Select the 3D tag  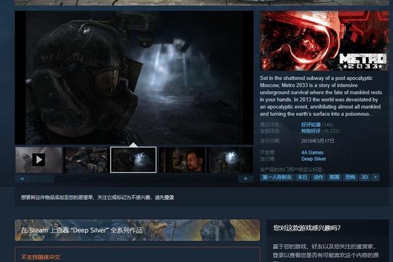pyautogui.click(x=364, y=178)
